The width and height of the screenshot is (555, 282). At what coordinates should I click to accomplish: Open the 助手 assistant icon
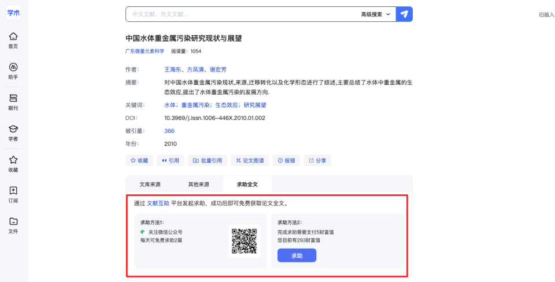pyautogui.click(x=13, y=72)
